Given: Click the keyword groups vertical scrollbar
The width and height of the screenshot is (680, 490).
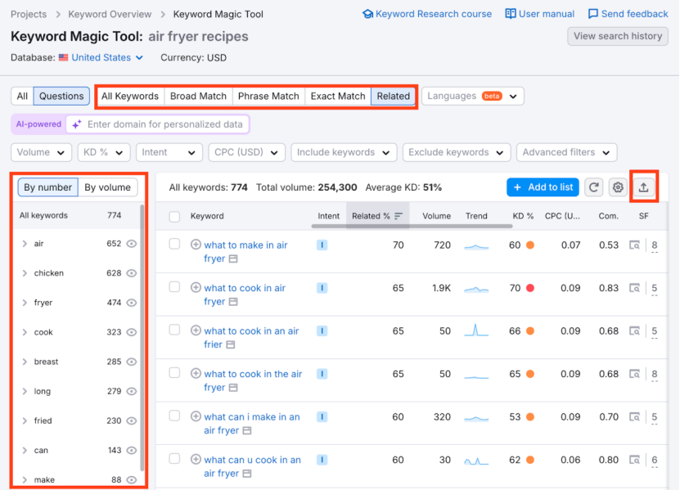Looking at the screenshot, I should 143,327.
